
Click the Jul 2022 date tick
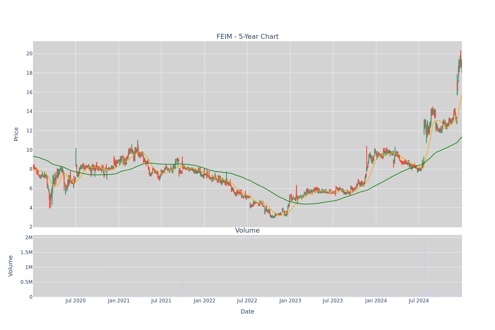(247, 301)
